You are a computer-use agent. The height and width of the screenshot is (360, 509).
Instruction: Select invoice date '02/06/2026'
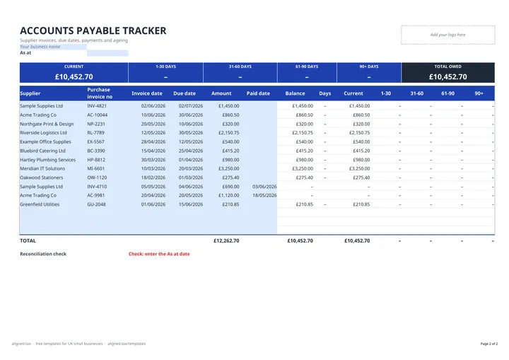(153, 106)
